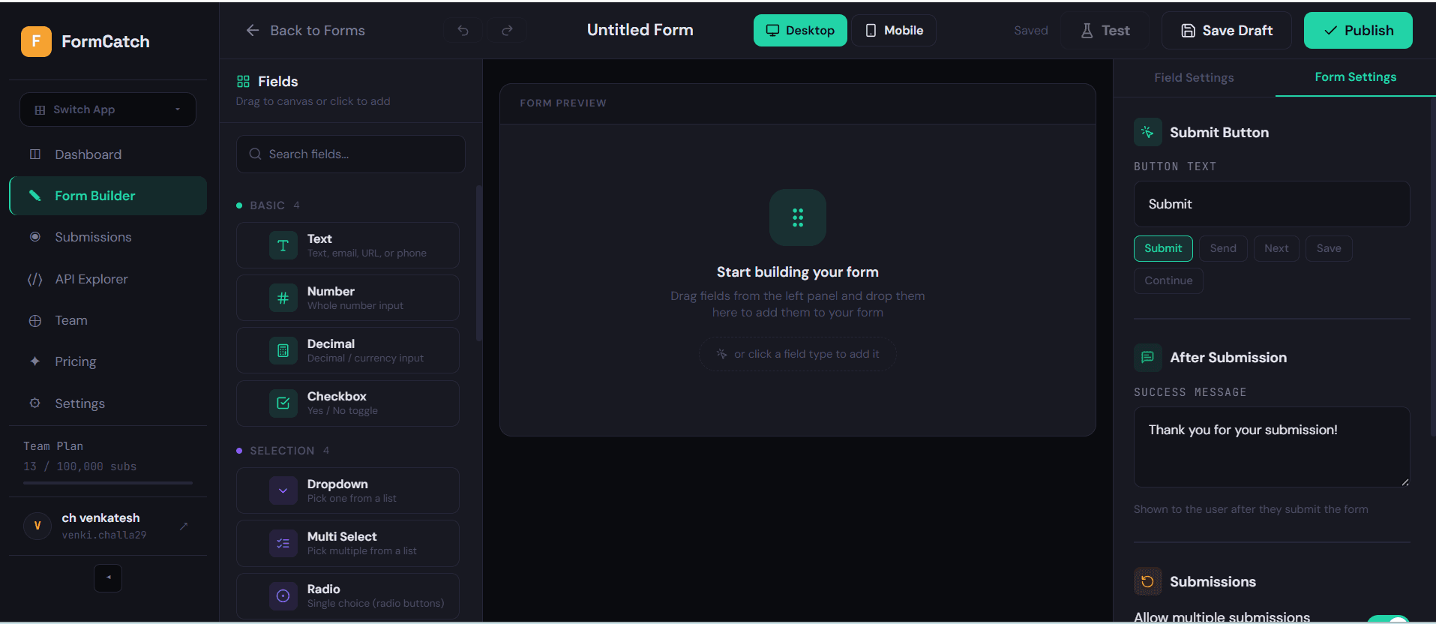Focus the Search fields input
Screen dimensions: 1436x624
351,154
